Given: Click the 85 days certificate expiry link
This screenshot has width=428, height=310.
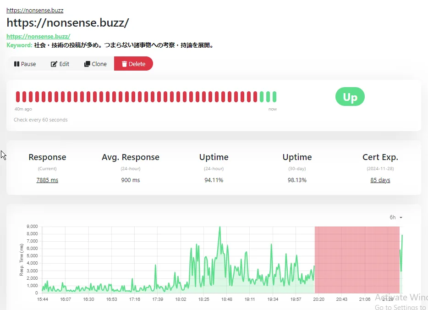Looking at the screenshot, I should (380, 180).
